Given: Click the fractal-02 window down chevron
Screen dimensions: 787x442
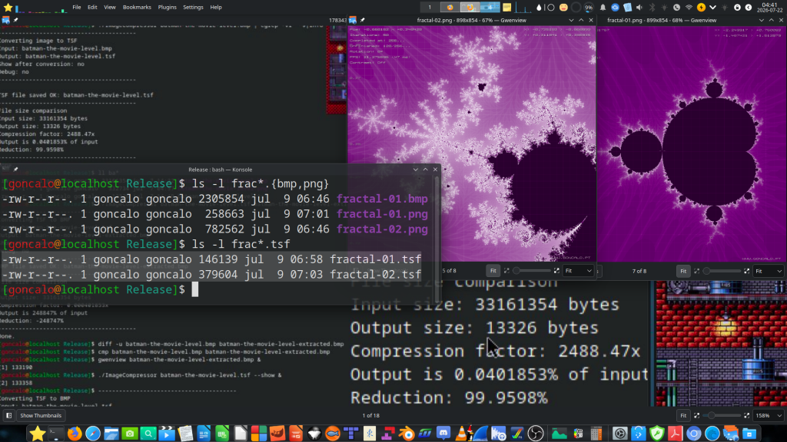Looking at the screenshot, I should 571,20.
